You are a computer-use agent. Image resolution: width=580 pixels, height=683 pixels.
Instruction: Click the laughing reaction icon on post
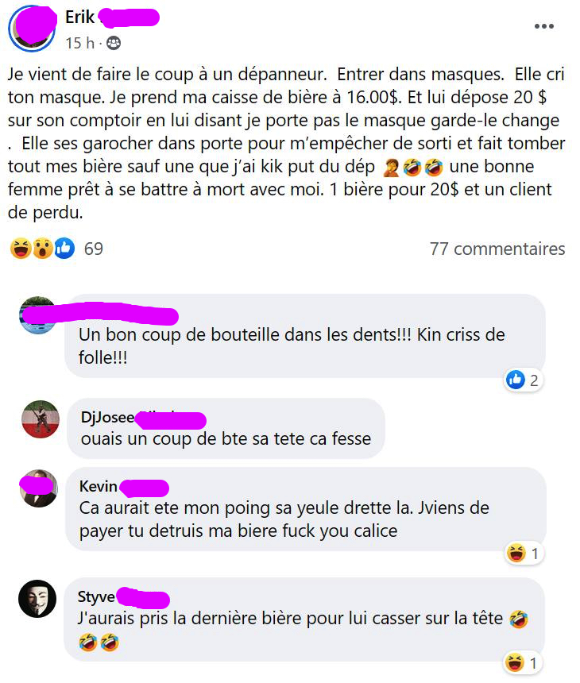(x=21, y=249)
